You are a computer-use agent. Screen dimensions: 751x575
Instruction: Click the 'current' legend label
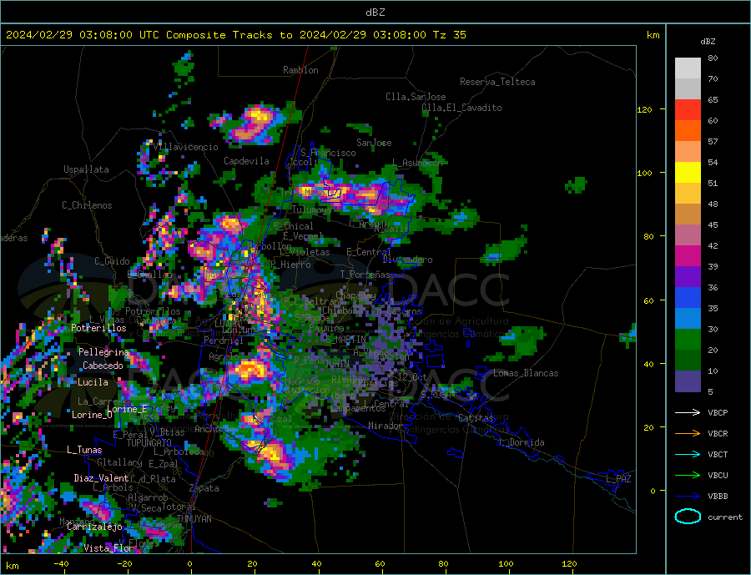(725, 517)
